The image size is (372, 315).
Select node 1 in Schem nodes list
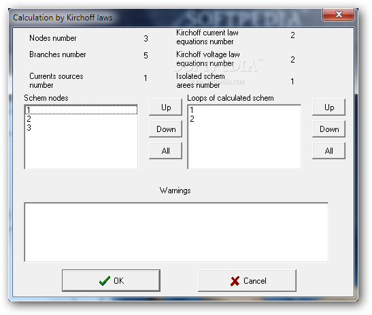81,110
